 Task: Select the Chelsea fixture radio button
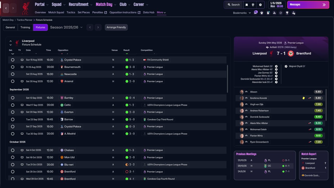pos(13,150)
